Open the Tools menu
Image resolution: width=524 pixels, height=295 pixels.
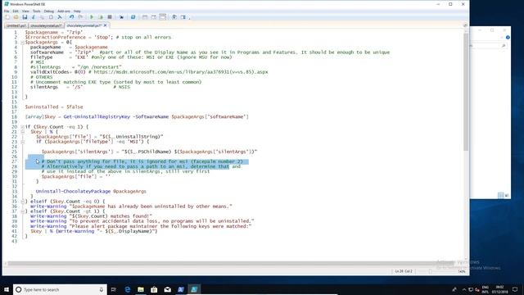coord(36,11)
